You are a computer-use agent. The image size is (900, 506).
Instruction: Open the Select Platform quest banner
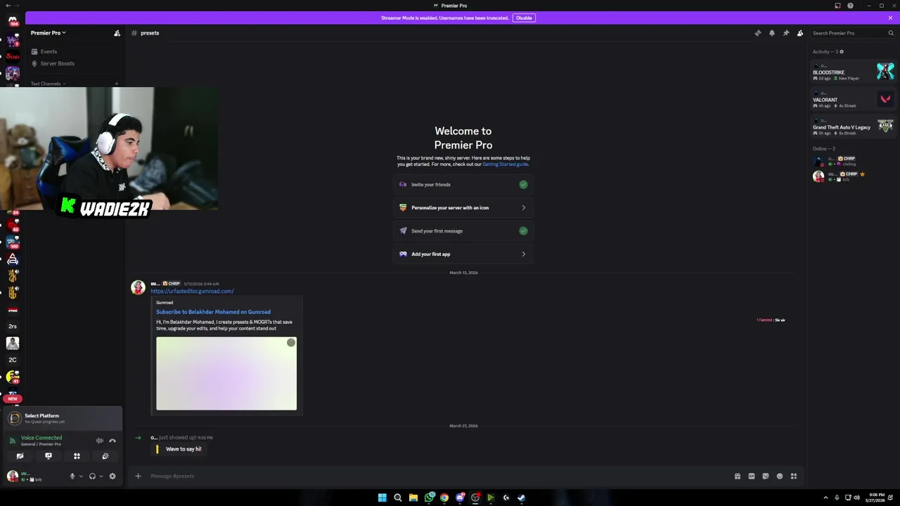coord(63,418)
